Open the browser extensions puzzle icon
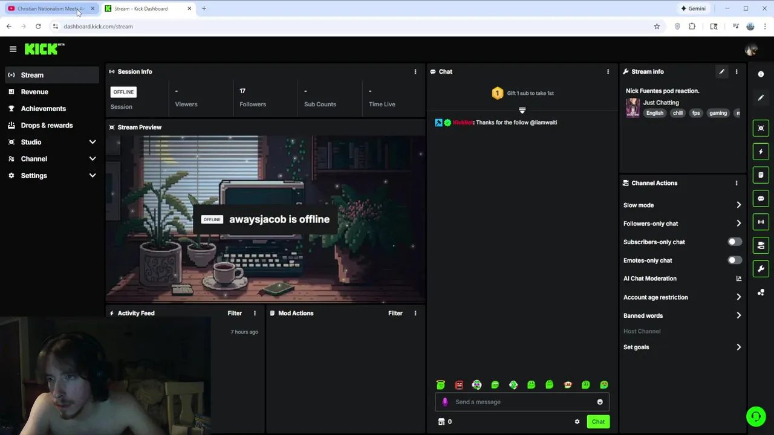This screenshot has height=435, width=774. click(x=692, y=27)
